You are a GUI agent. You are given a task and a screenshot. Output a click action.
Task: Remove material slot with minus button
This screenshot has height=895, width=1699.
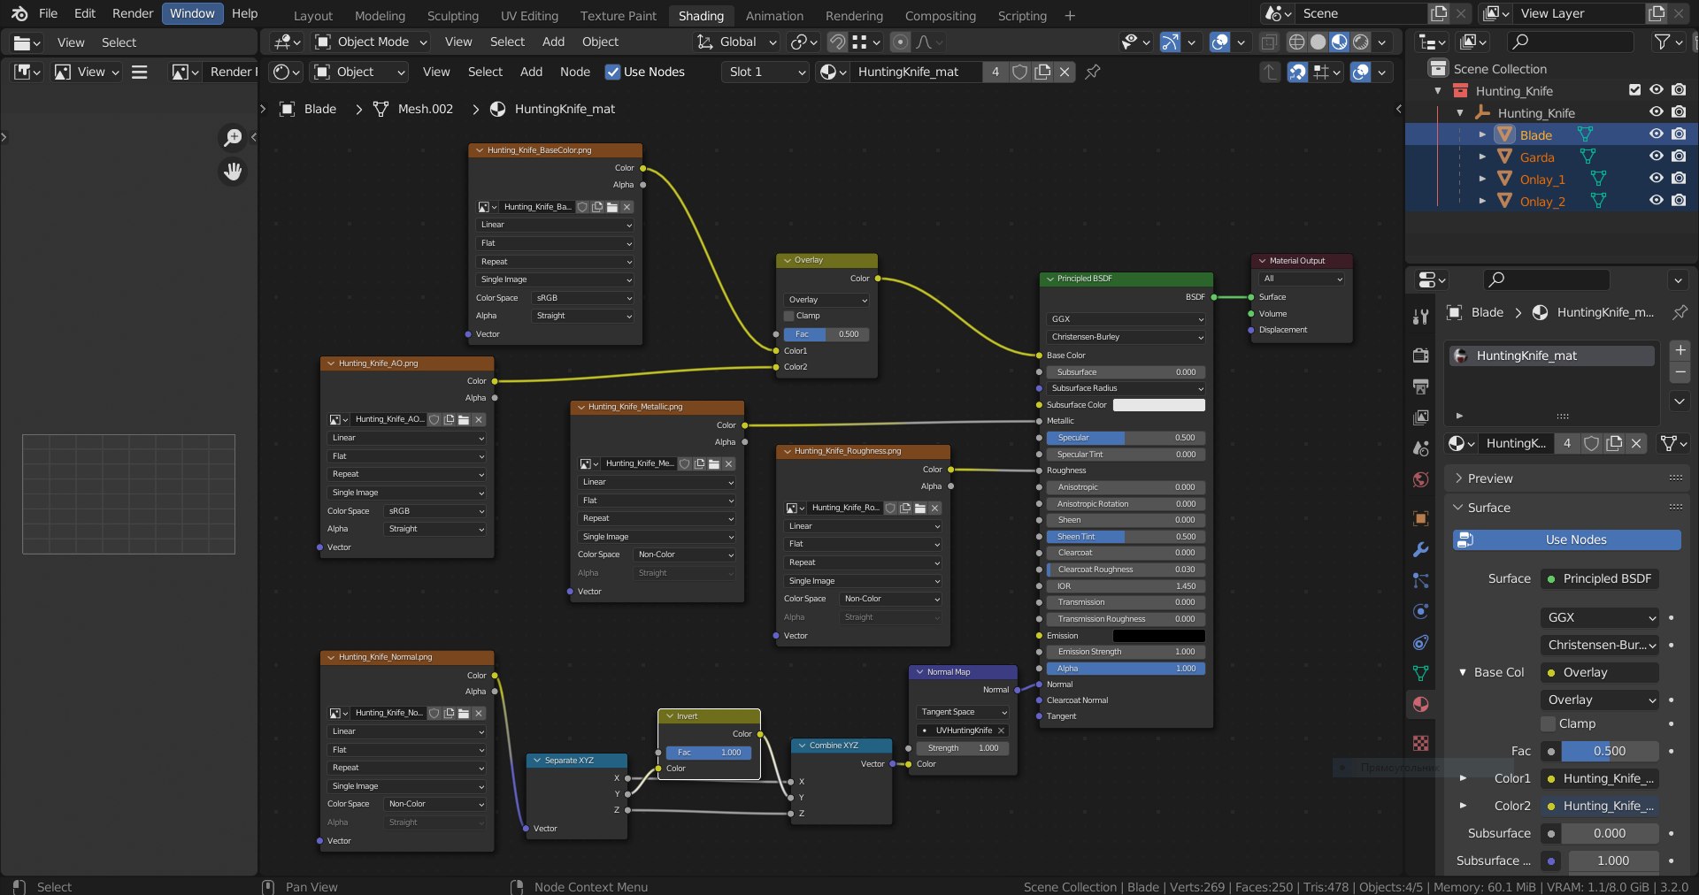click(x=1680, y=372)
